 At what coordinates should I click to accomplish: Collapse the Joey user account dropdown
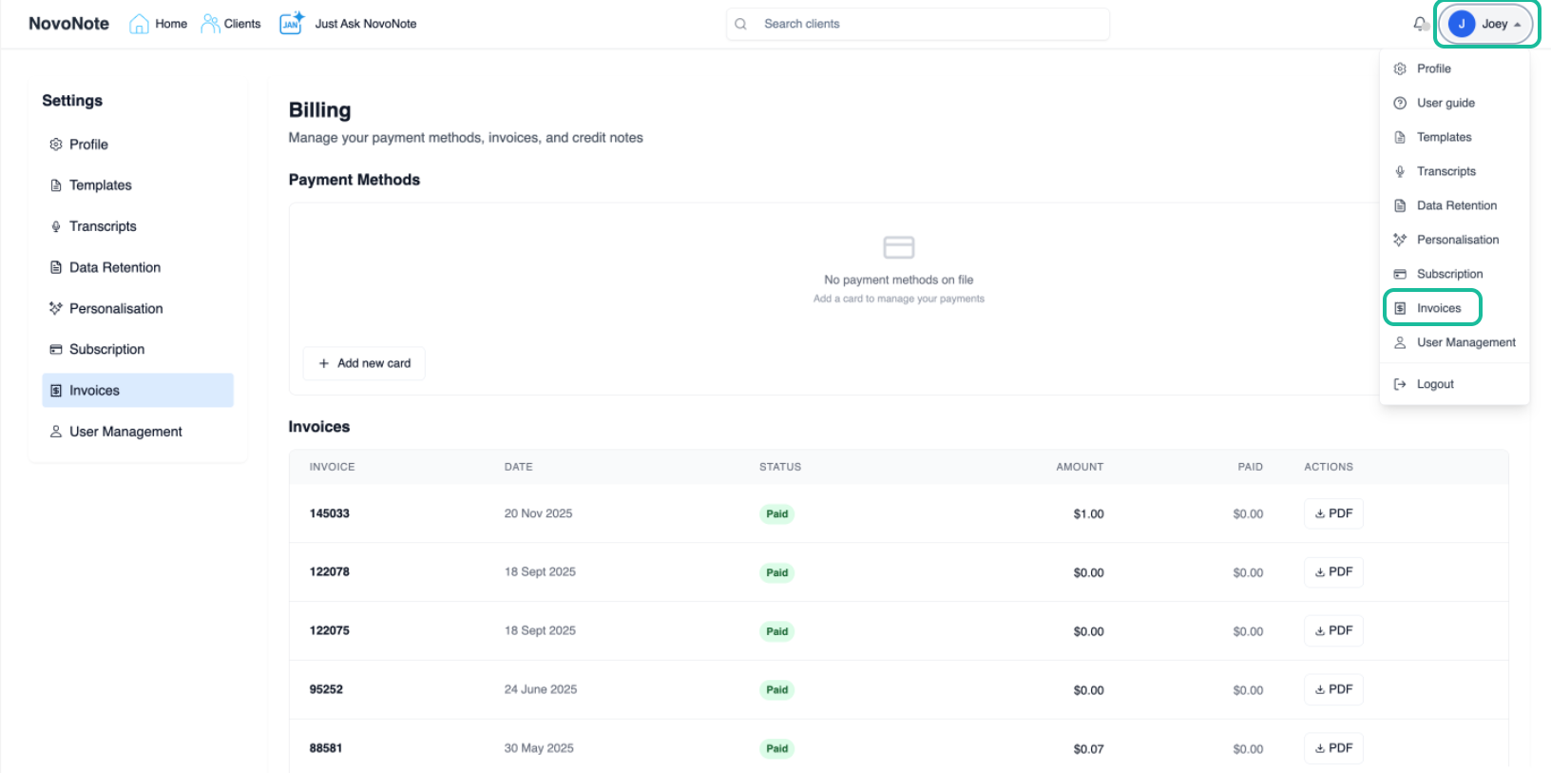pyautogui.click(x=1487, y=24)
